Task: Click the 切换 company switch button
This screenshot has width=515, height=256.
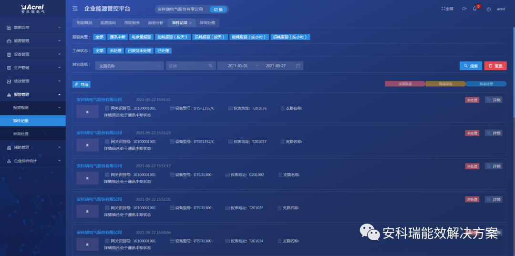Action: [x=218, y=10]
